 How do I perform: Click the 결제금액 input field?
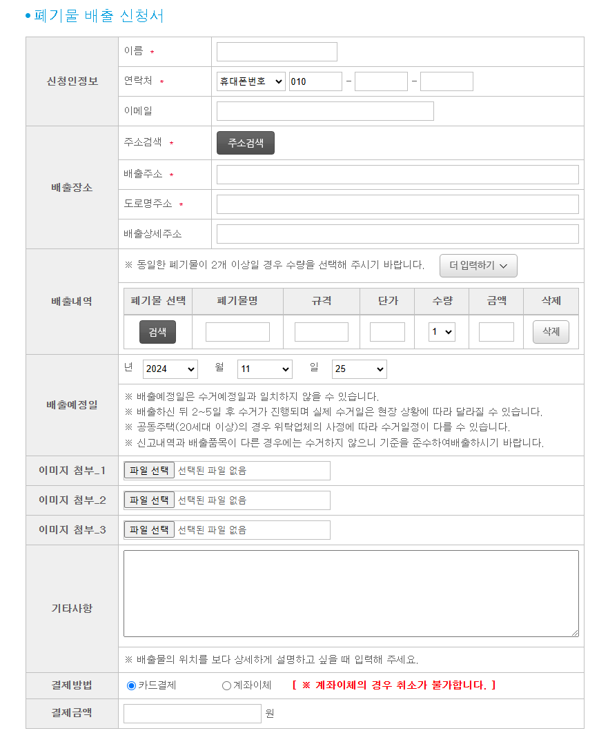192,714
